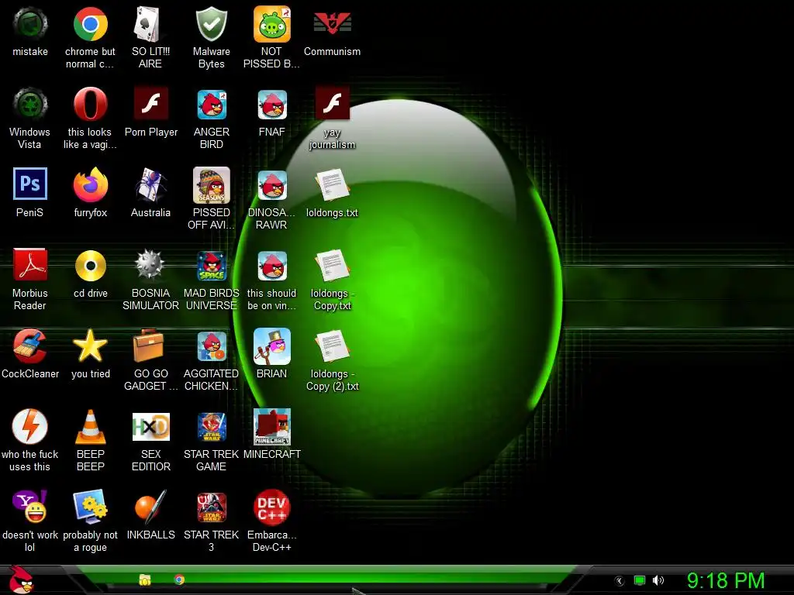Open the yellow star 'you tried' icon
Screen dimensions: 794x595
(90, 346)
